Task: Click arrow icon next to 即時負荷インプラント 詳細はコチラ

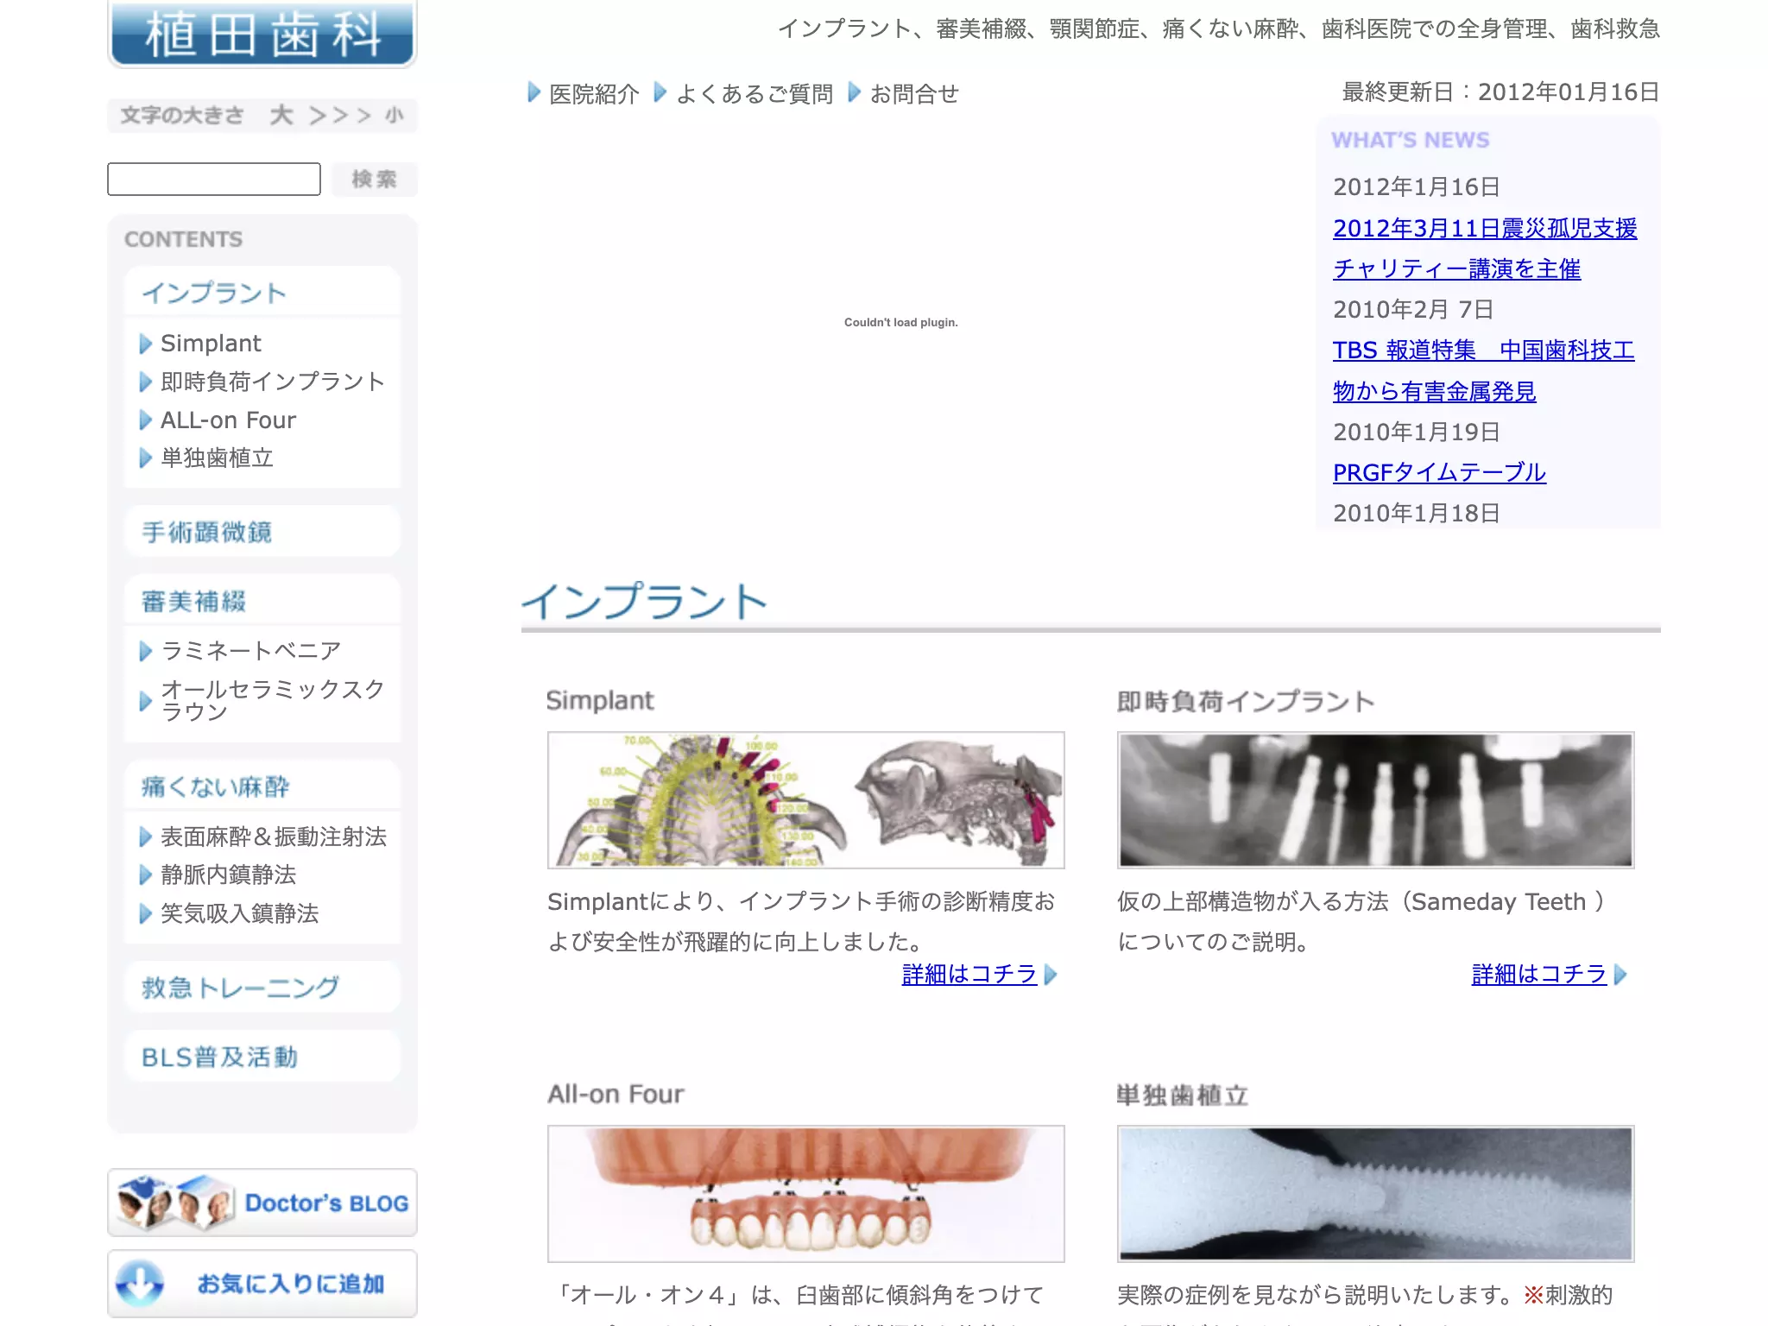Action: click(1620, 975)
